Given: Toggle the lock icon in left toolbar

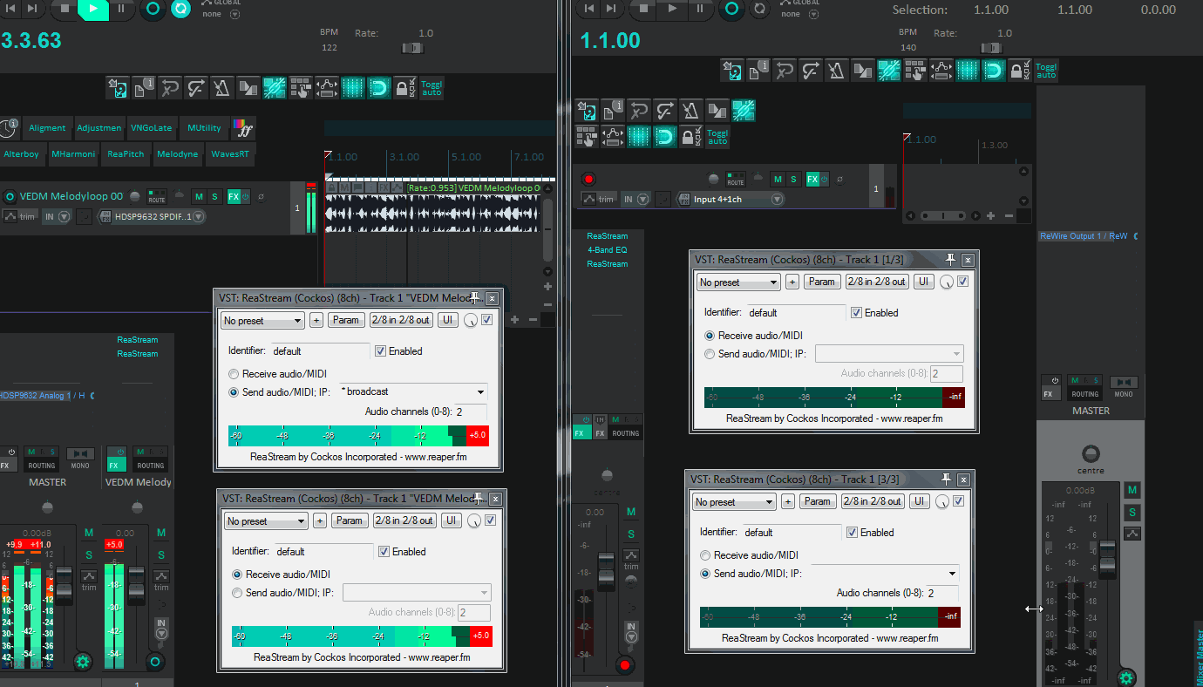Looking at the screenshot, I should tap(404, 87).
